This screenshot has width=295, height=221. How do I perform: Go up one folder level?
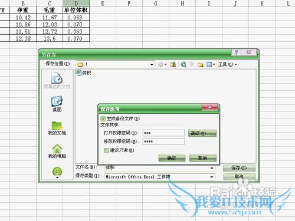[173, 64]
